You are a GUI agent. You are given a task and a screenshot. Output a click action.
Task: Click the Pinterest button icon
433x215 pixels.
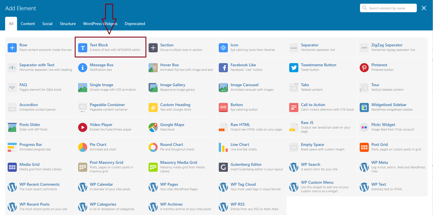364,68
